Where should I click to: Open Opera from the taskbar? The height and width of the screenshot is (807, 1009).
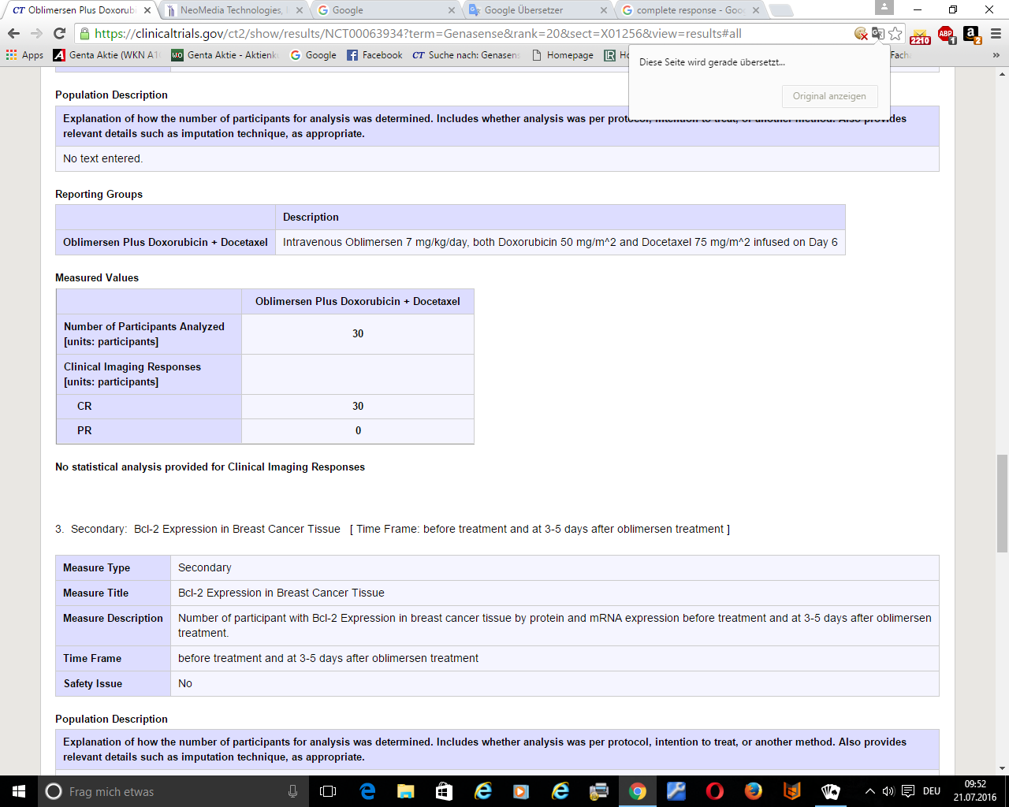click(x=714, y=791)
